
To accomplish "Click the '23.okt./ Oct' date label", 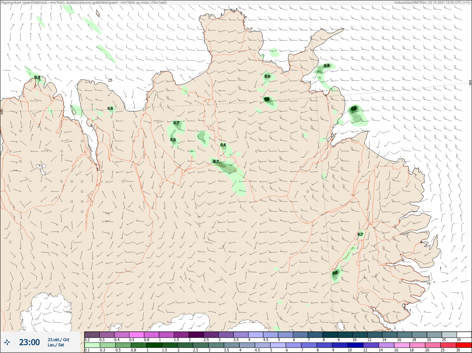I will 58,340.
